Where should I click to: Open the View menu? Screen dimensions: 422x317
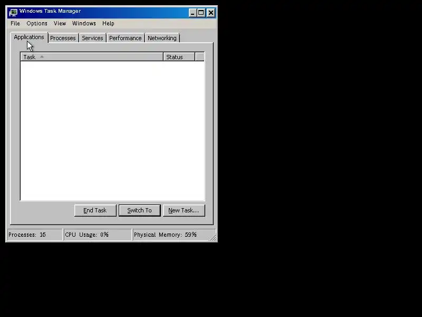tap(60, 23)
